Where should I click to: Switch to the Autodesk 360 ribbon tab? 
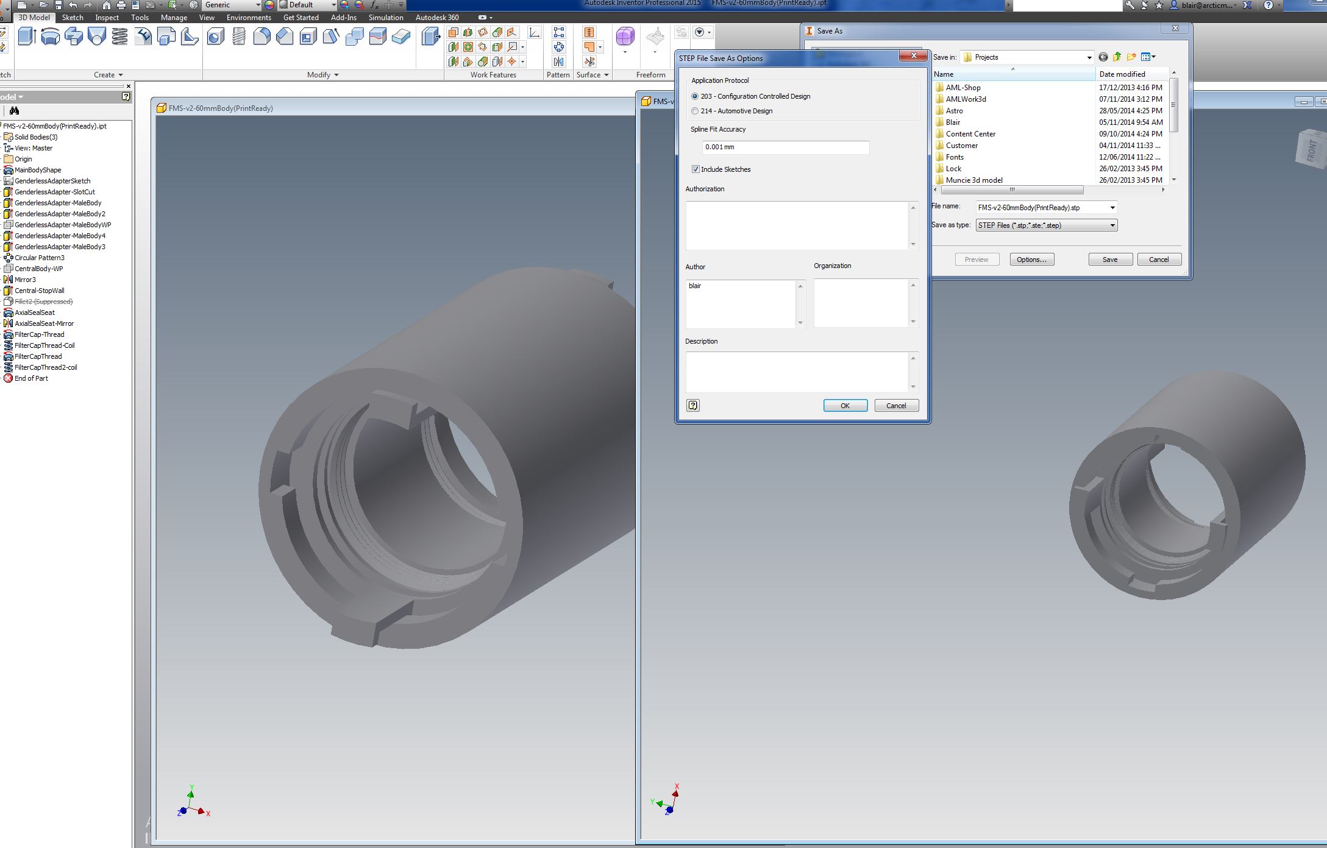[x=437, y=18]
